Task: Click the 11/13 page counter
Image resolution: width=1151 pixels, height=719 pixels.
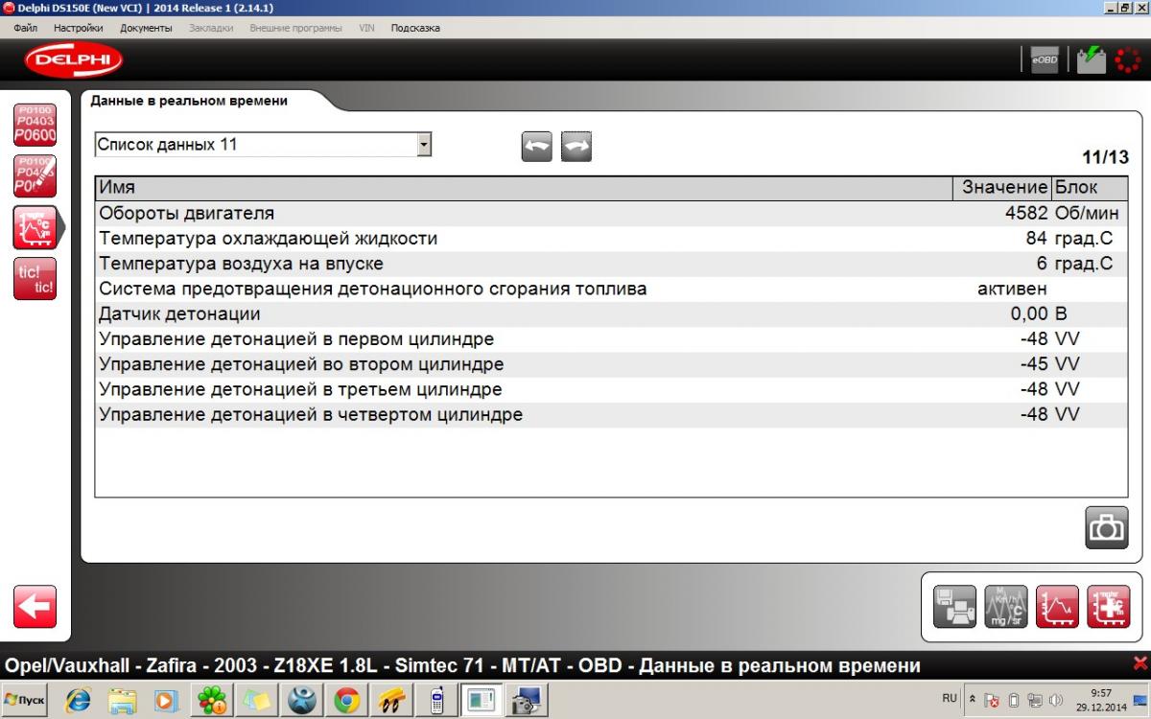Action: pyautogui.click(x=1106, y=157)
